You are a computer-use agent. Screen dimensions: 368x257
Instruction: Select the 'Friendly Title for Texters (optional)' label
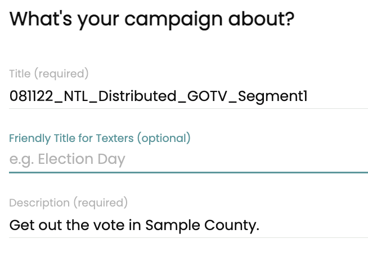100,138
